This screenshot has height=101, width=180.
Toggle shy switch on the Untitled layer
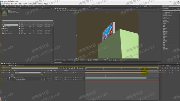(x=42, y=72)
